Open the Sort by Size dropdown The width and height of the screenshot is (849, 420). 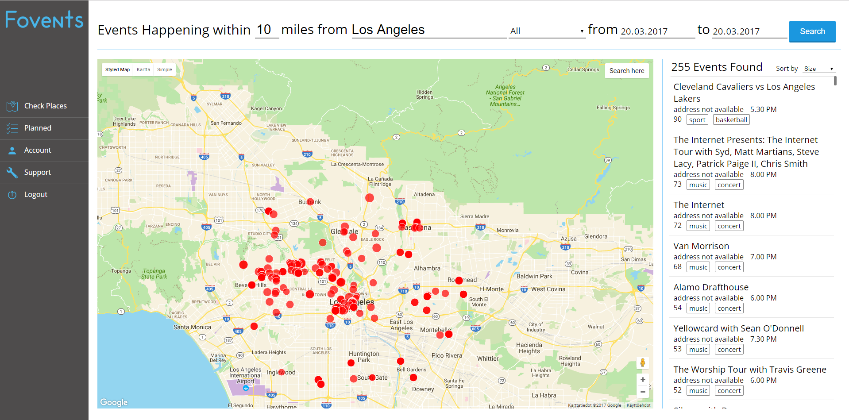coord(819,69)
